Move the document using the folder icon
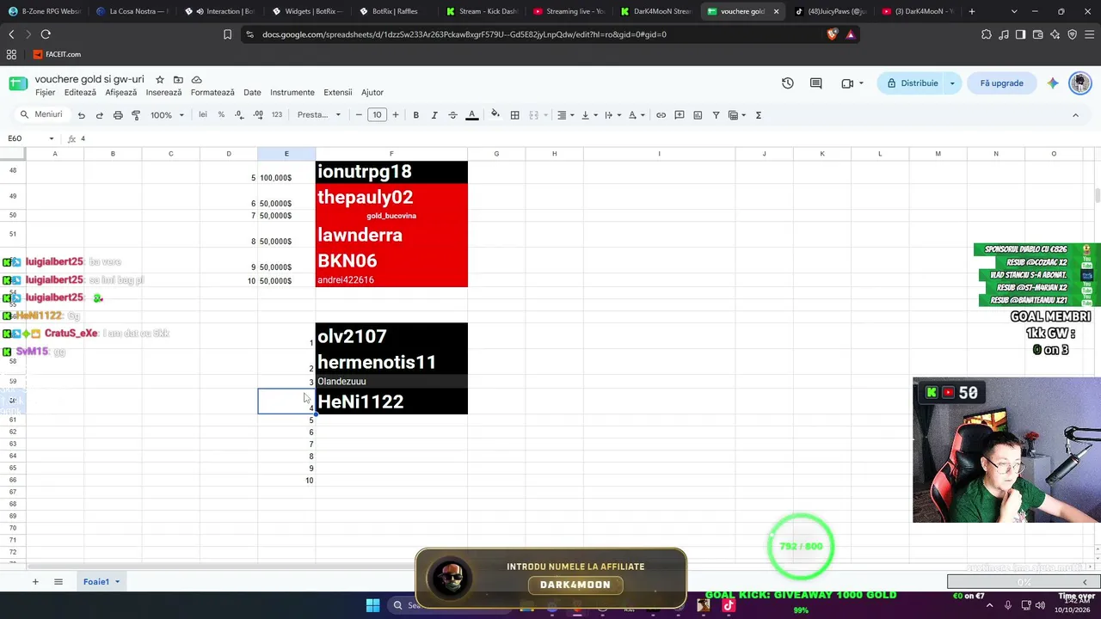Viewport: 1101px width, 619px height. pos(178,80)
